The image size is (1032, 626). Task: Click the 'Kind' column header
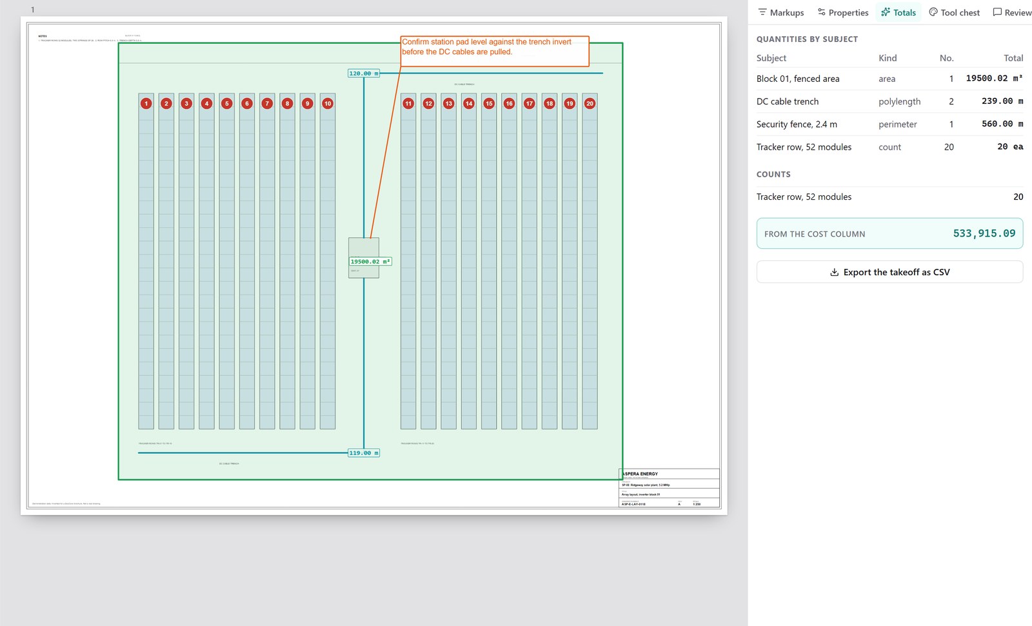tap(888, 58)
